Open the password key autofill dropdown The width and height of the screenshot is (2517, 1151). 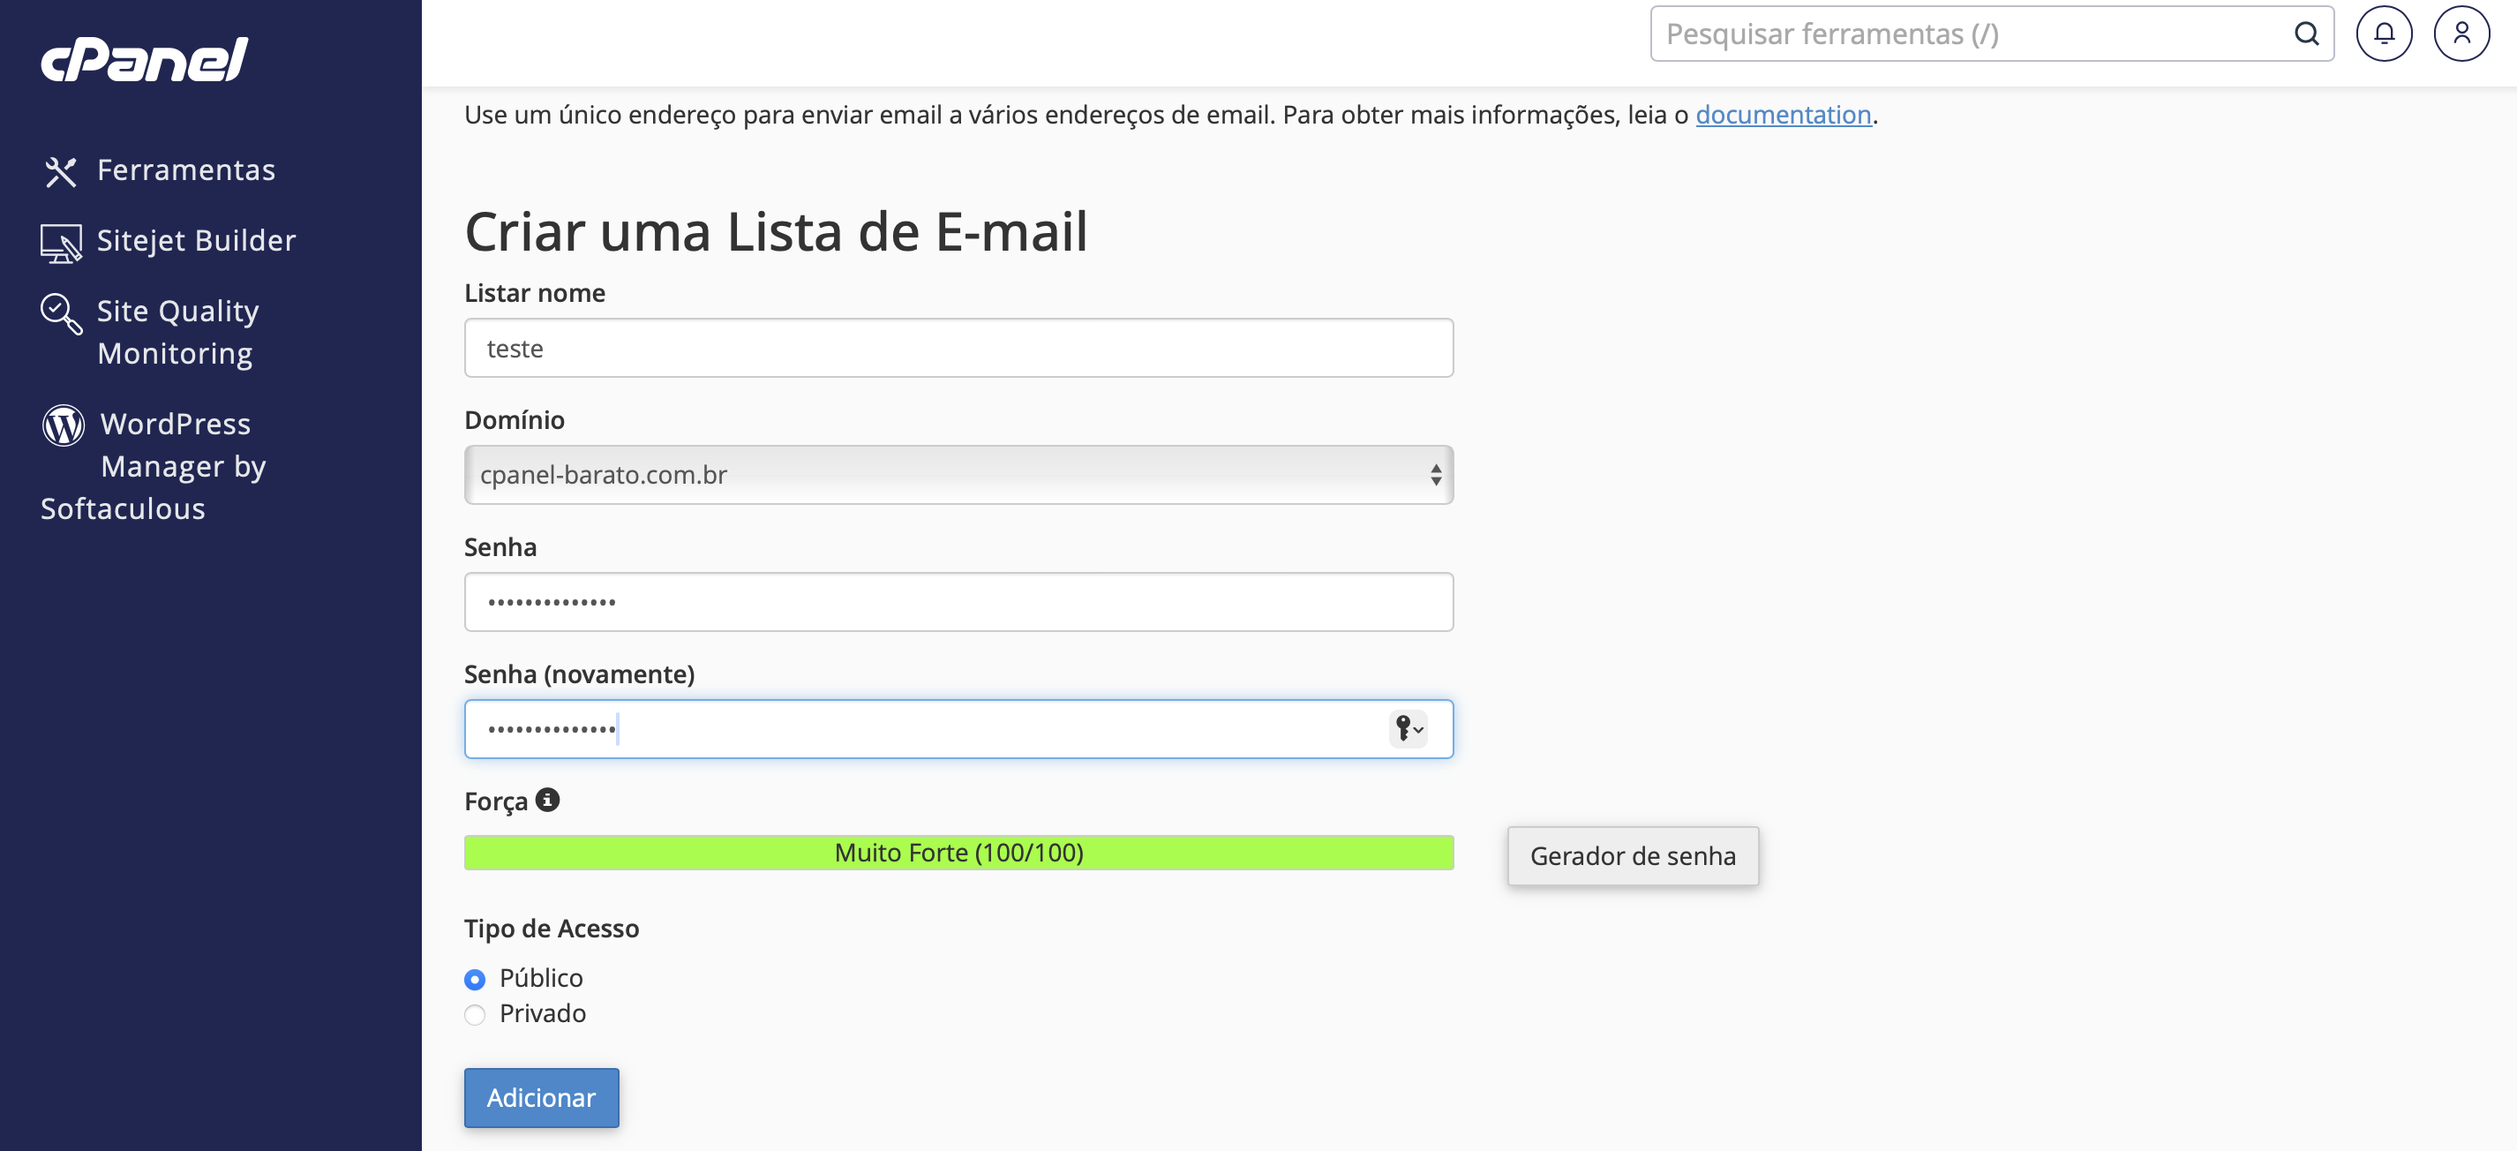[1408, 729]
